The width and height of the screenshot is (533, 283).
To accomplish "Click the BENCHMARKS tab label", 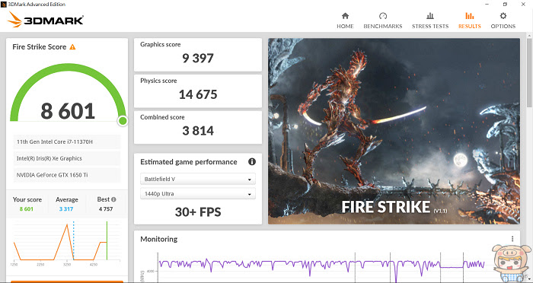I will (x=383, y=26).
